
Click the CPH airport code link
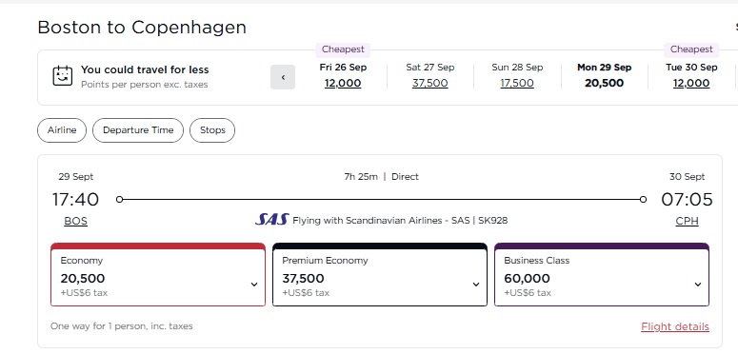pos(687,221)
